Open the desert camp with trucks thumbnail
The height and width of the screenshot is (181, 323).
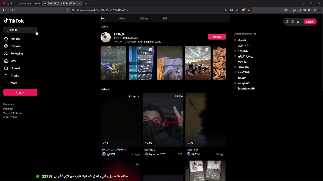point(198,63)
